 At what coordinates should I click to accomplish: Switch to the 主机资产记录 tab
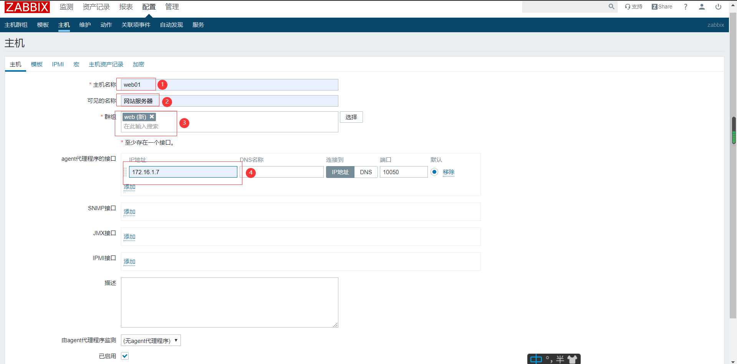[x=106, y=64]
